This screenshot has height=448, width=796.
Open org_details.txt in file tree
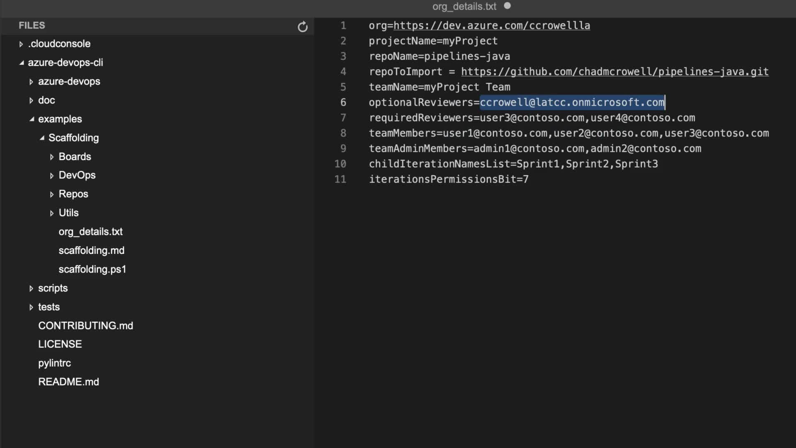(x=90, y=231)
